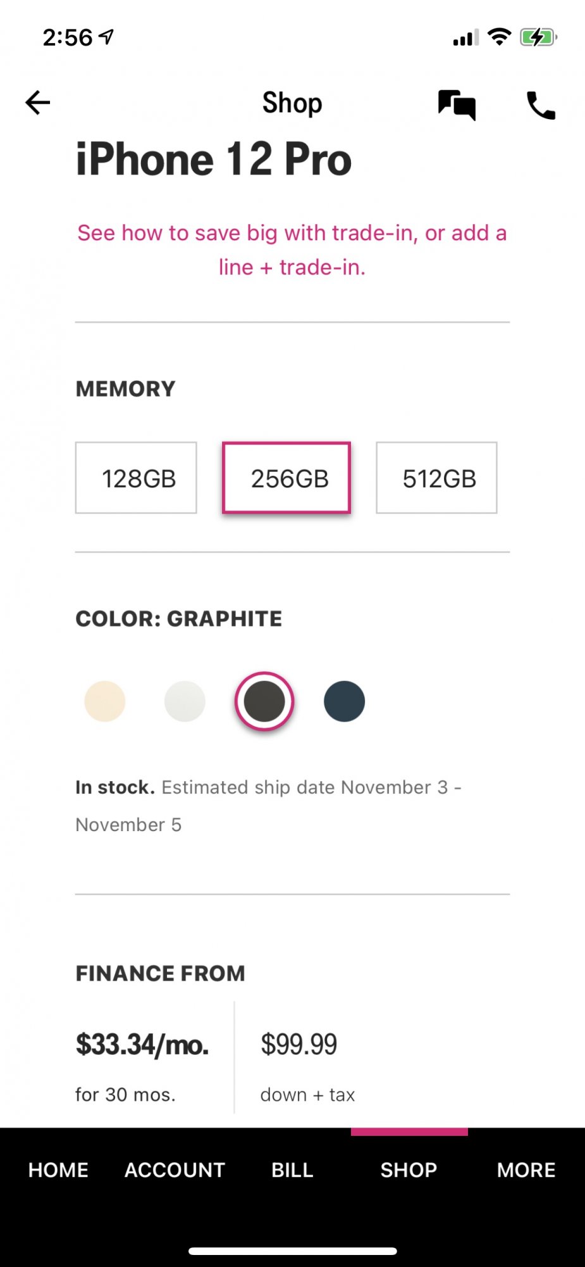Screen dimensions: 585x1267
Task: Choose the silver color swatch
Action: pos(185,701)
